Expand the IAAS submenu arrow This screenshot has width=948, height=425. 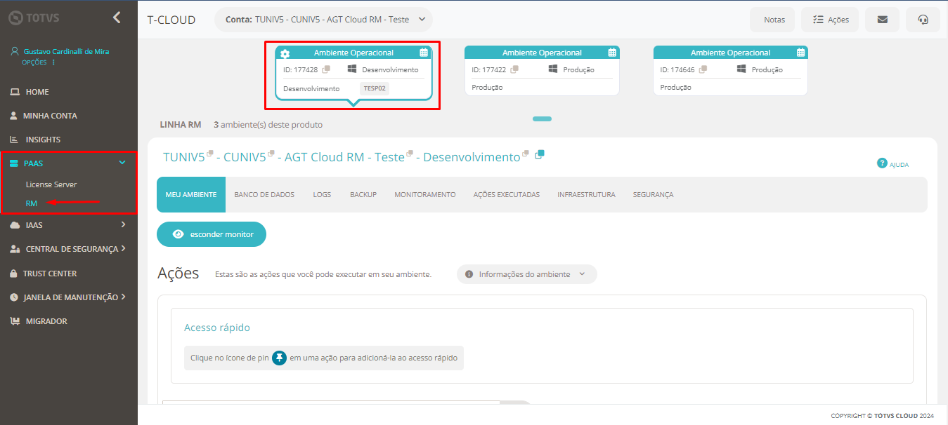coord(123,224)
